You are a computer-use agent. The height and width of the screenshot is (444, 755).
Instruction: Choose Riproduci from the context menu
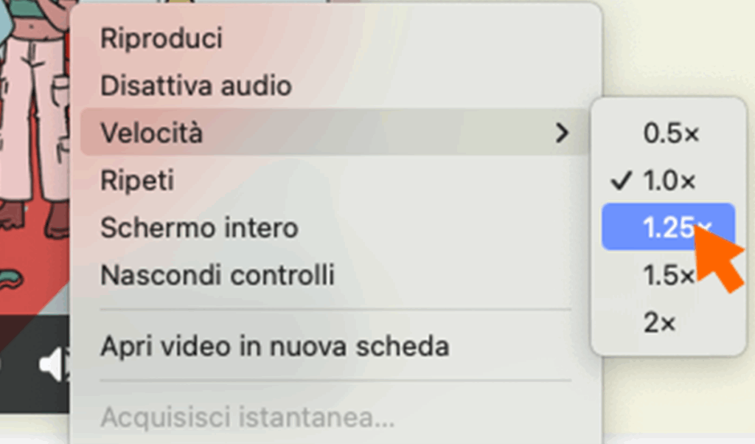coord(161,38)
